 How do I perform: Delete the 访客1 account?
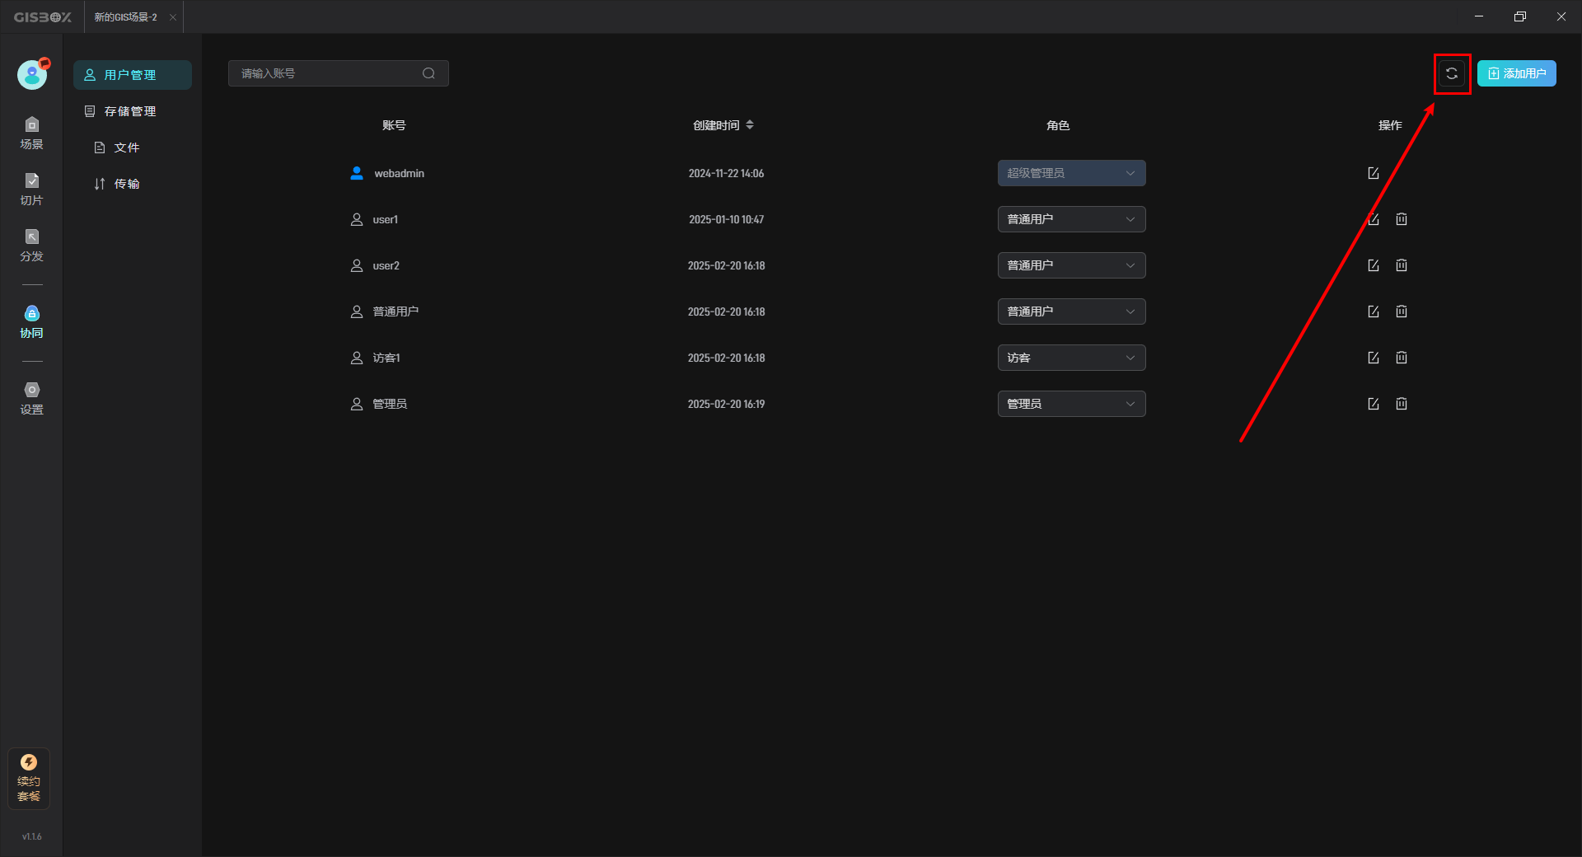[x=1402, y=358]
